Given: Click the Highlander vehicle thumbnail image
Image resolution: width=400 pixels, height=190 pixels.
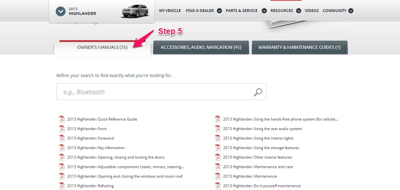Looking at the screenshot, I should click(x=135, y=11).
